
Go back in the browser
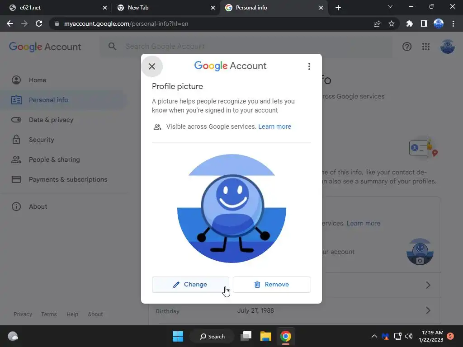10,23
